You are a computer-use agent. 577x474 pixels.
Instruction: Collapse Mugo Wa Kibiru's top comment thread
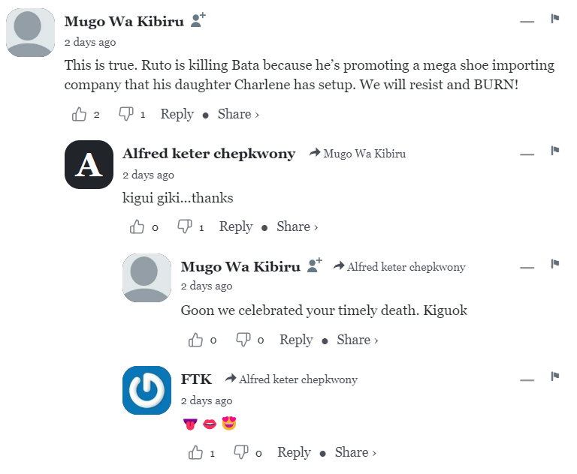(527, 21)
